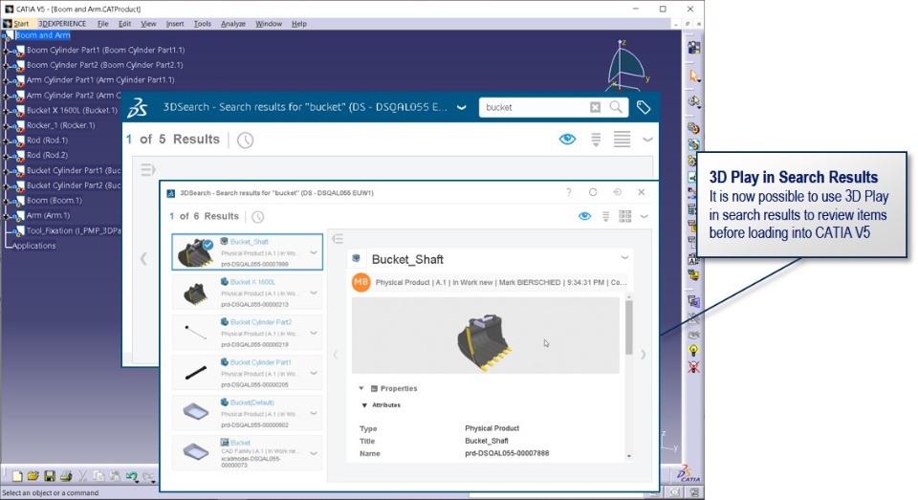Click the red crossed icon at right toolbar bottom

tap(693, 367)
